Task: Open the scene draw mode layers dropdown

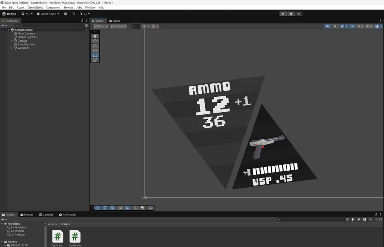Action: point(360,26)
